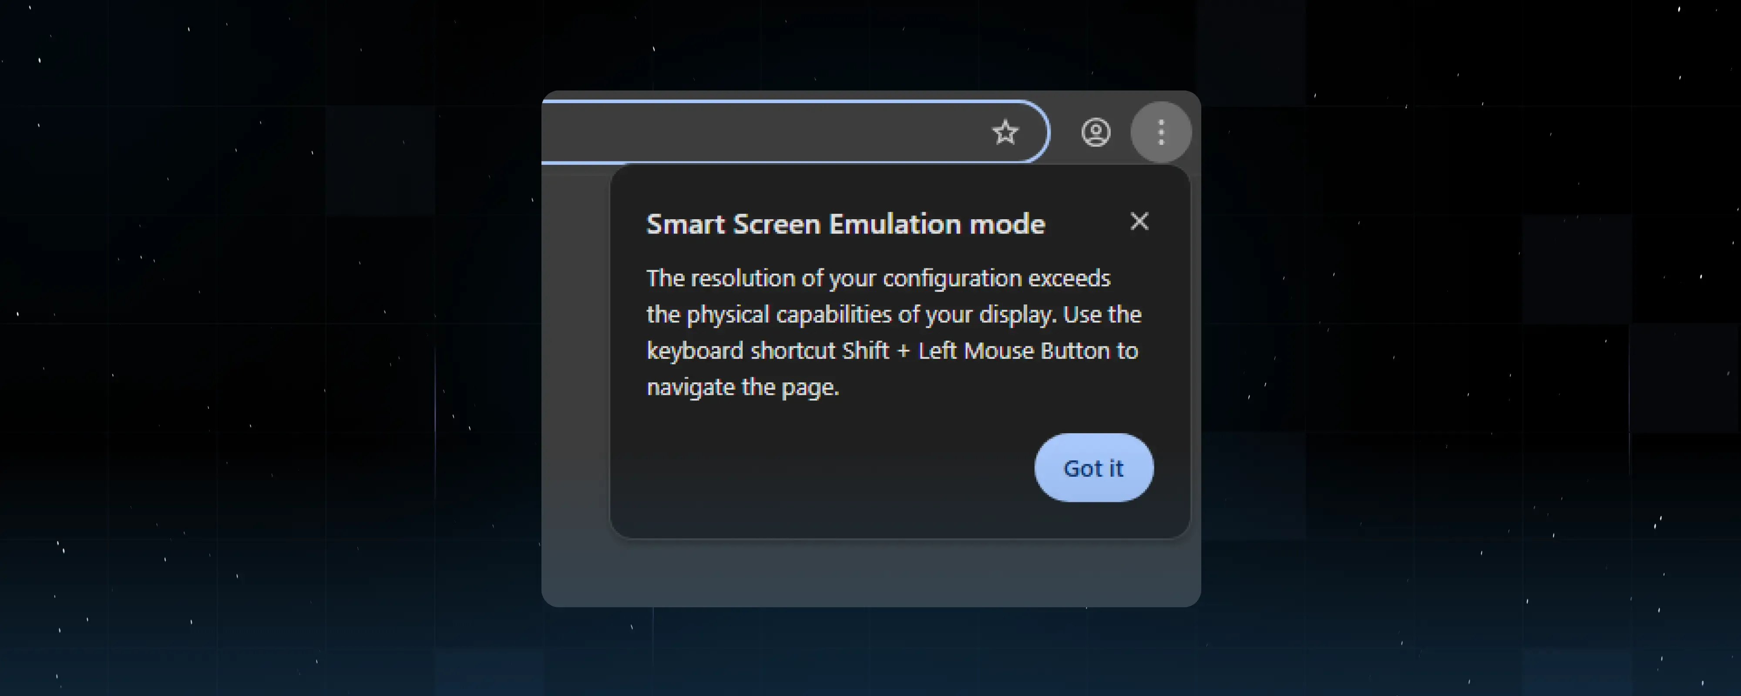The width and height of the screenshot is (1741, 696).
Task: Click the gray page area below the popup
Action: [x=872, y=573]
